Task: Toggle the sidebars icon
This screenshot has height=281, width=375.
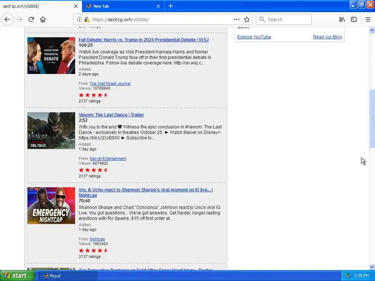Action: [x=354, y=19]
